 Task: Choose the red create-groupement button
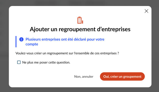[x=122, y=76]
